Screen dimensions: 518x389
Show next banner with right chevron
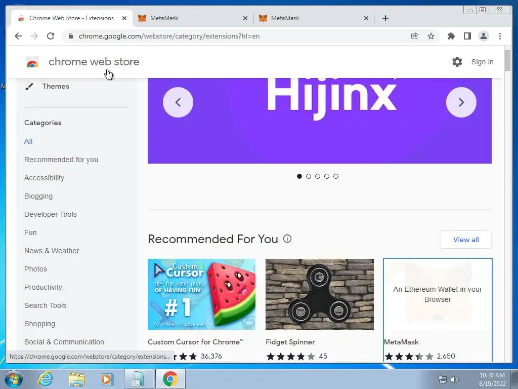[461, 102]
